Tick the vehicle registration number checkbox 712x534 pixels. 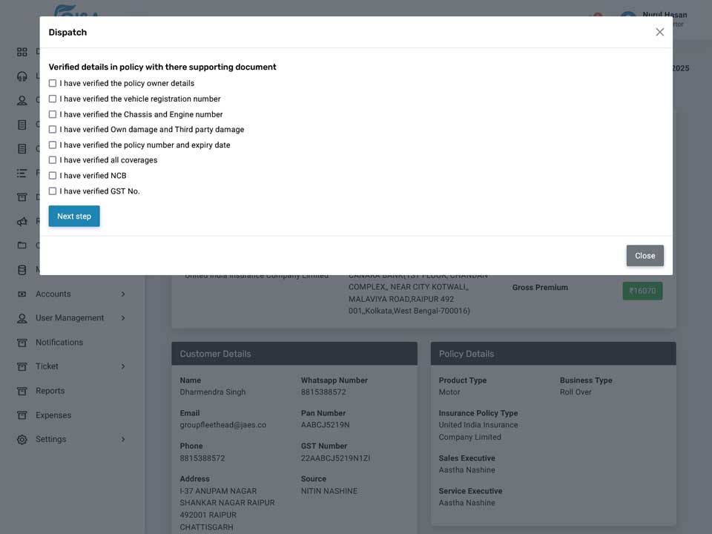(53, 99)
